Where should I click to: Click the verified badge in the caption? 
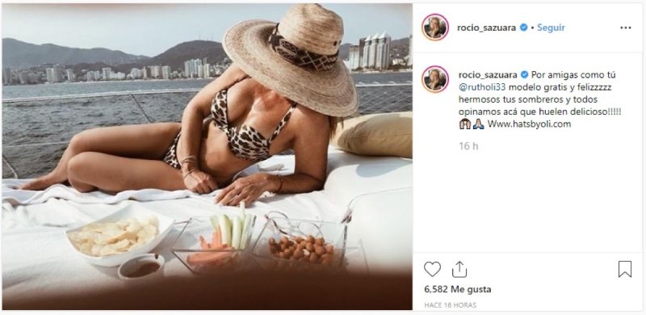pyautogui.click(x=524, y=75)
